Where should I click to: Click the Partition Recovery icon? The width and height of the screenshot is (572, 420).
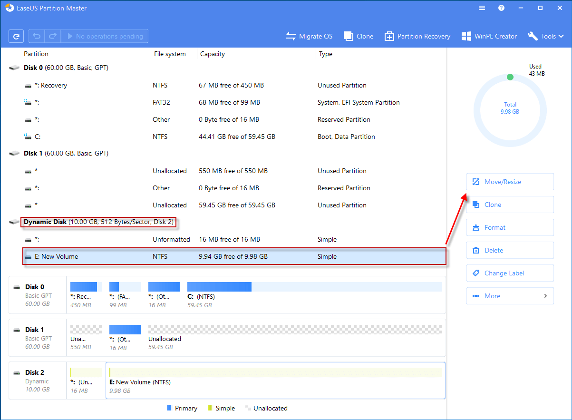pyautogui.click(x=389, y=36)
